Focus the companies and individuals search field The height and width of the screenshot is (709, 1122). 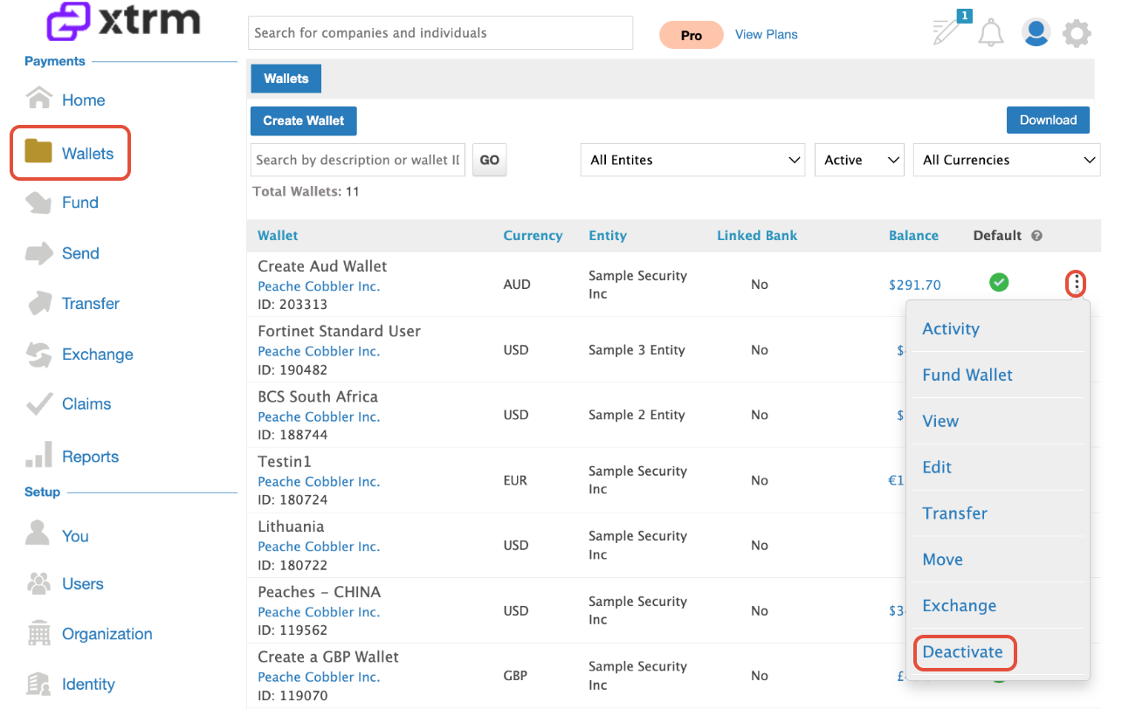(440, 33)
